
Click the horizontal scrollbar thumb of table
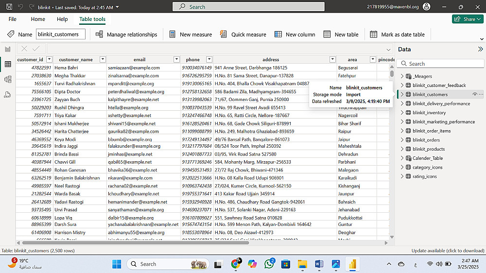point(136,242)
